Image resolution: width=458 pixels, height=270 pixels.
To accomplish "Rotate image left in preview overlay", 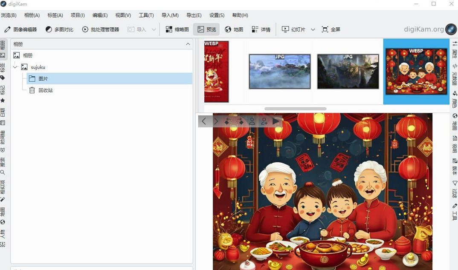I will pos(228,121).
